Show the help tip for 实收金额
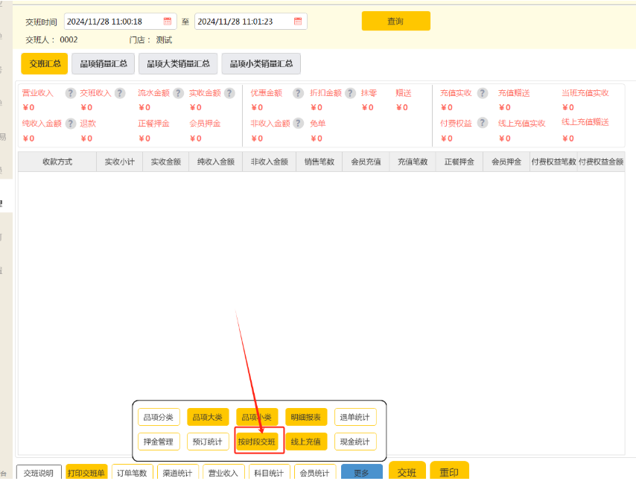 [x=229, y=93]
